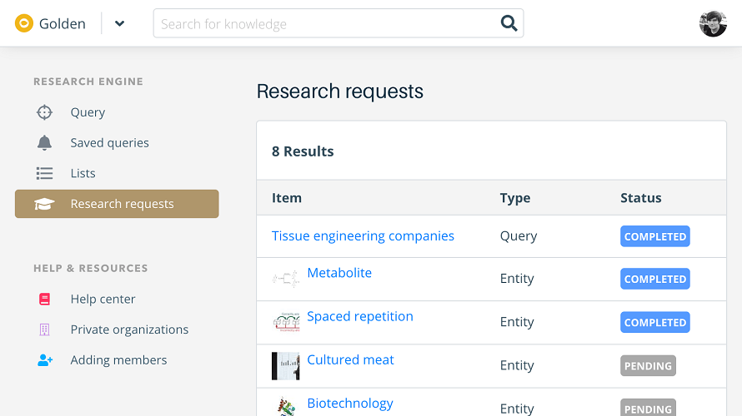This screenshot has width=742, height=416.
Task: Click the Cultured meat thumbnail
Action: tap(286, 366)
